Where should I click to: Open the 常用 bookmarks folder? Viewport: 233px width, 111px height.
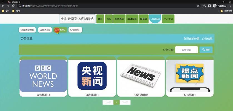coord(16,11)
